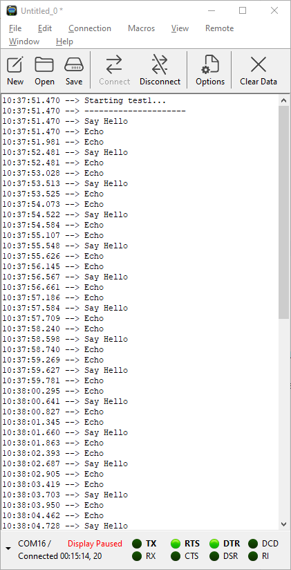291x570 pixels.
Task: Click the TX status LED
Action: (137, 544)
